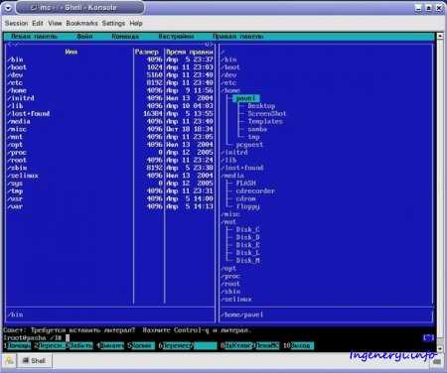Open the Help menu
Screen dimensions: 447x373
pos(136,23)
